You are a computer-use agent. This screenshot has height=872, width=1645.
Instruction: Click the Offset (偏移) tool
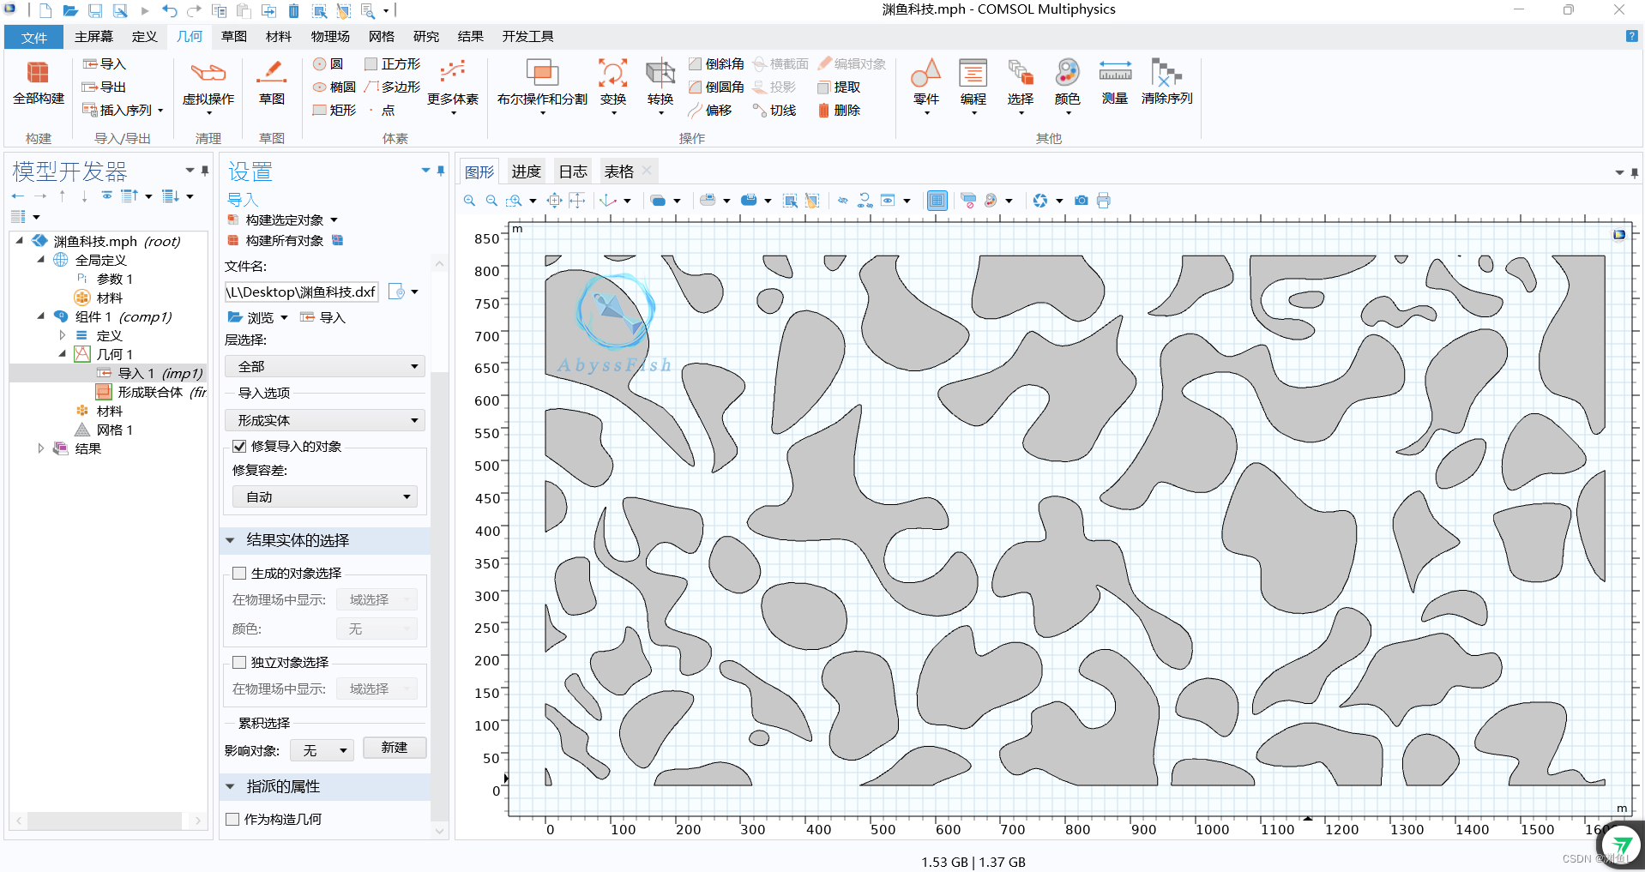pos(710,111)
